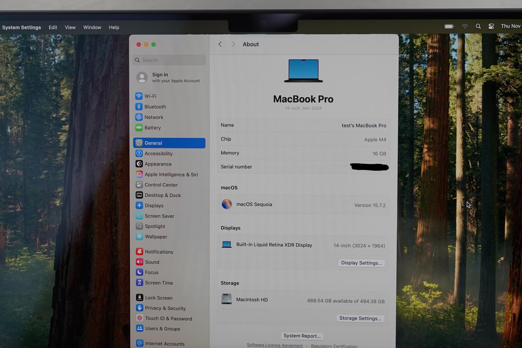Image resolution: width=522 pixels, height=348 pixels.
Task: Click the Wi-Fi status icon in menu bar
Action: (x=465, y=26)
